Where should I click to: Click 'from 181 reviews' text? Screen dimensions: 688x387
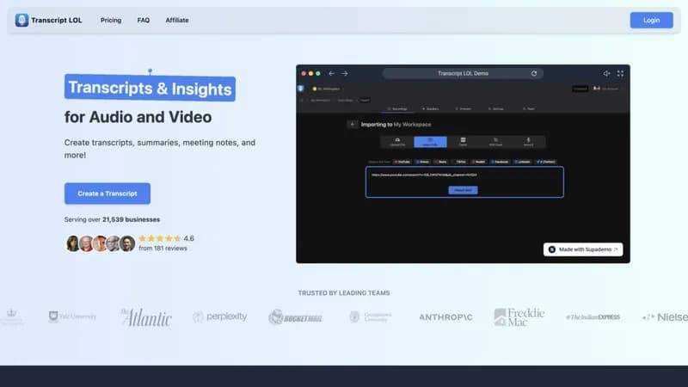coord(163,249)
